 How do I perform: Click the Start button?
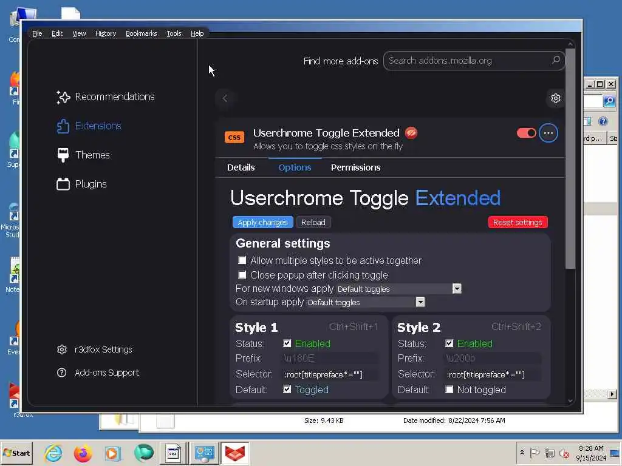16,453
